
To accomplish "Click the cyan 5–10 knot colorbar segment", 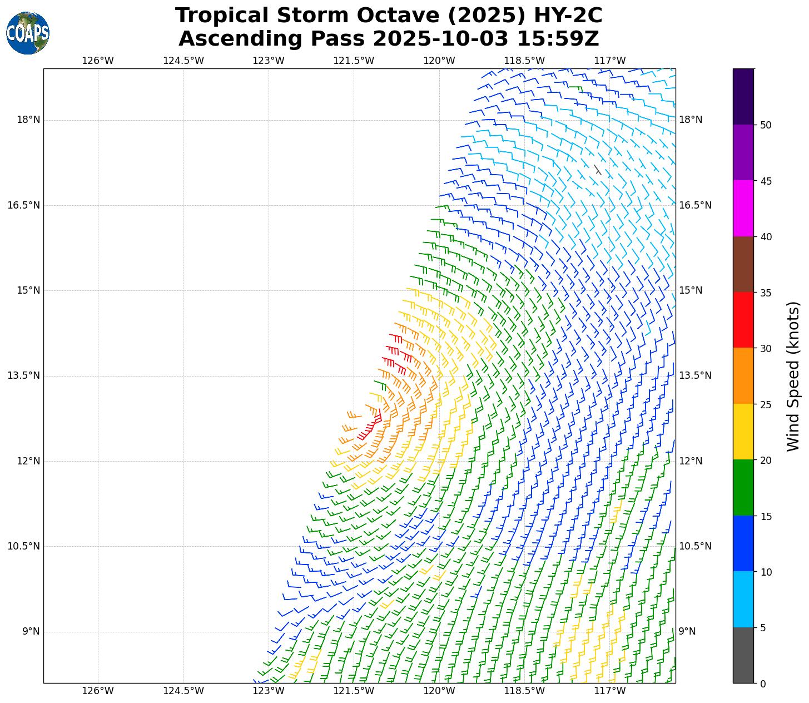I will click(743, 599).
